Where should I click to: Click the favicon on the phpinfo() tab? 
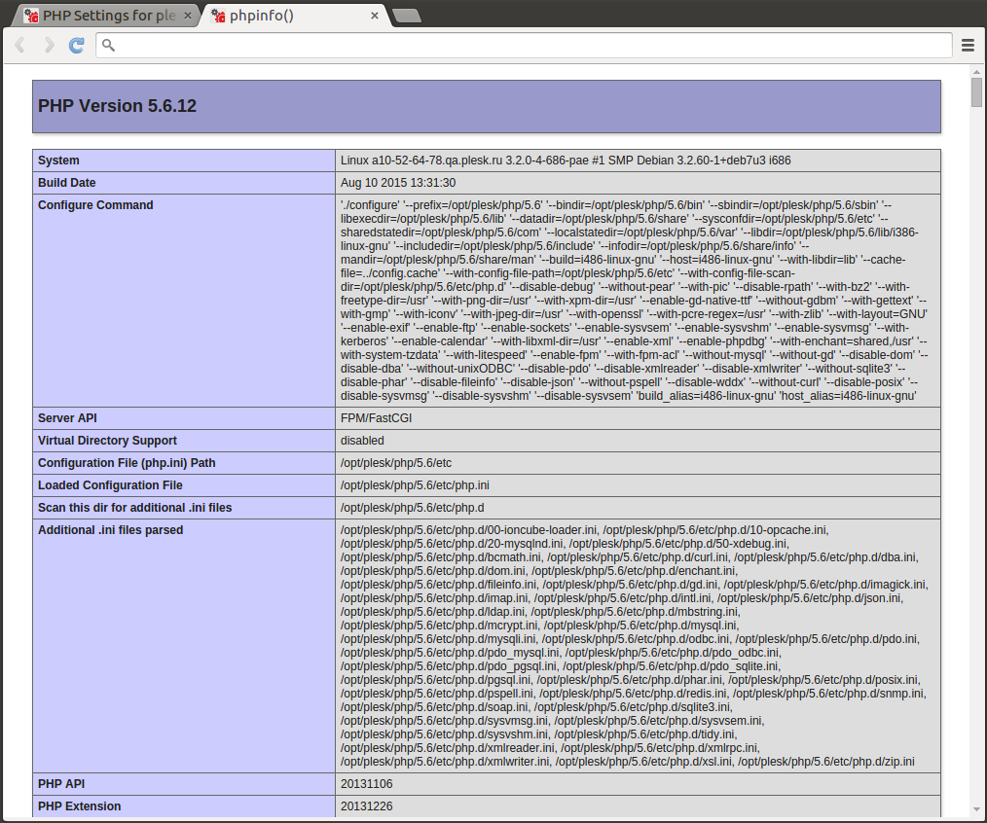[x=218, y=16]
